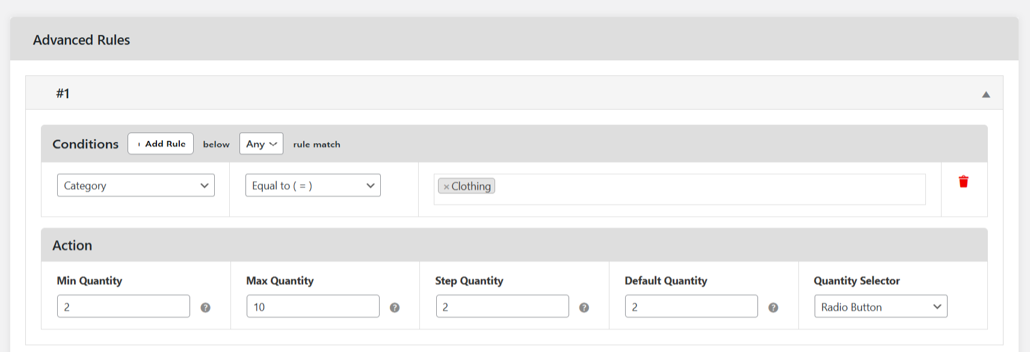Open Step Quantity help tooltip icon

tap(584, 307)
